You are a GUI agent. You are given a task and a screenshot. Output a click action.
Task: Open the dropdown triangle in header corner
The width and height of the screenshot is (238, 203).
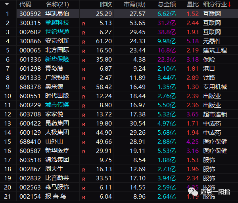click(x=7, y=4)
